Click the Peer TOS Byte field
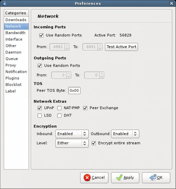 (74, 90)
